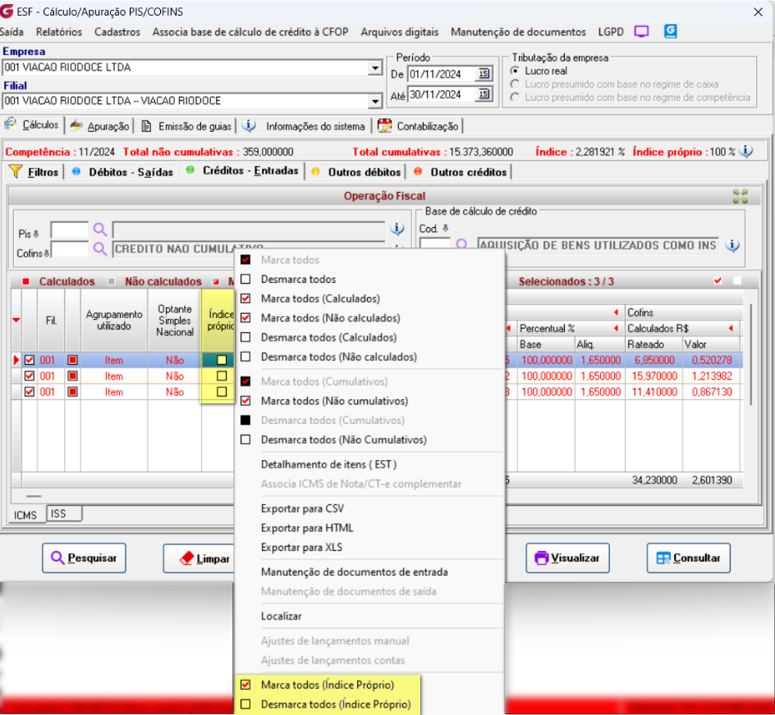This screenshot has width=775, height=715.
Task: Click the Limpar button
Action: pos(199,558)
